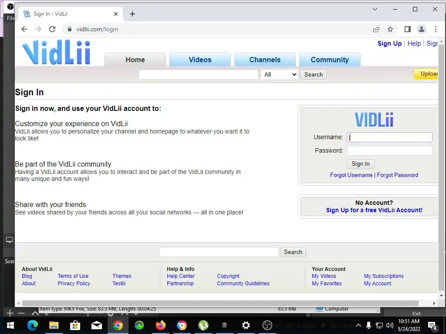The height and width of the screenshot is (334, 446).
Task: Open the Terms of Use link
Action: 73,276
